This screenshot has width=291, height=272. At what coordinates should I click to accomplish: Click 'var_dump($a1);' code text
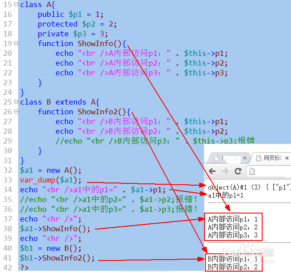pyautogui.click(x=51, y=180)
